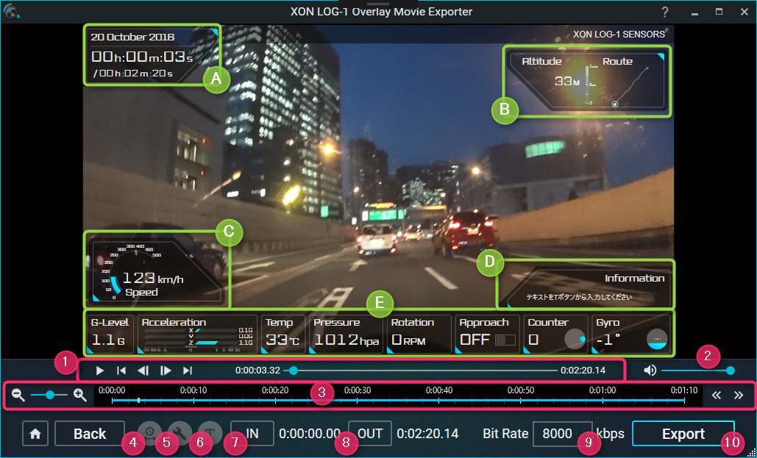Jump to the start of the movie
This screenshot has height=458, width=757.
tap(121, 371)
